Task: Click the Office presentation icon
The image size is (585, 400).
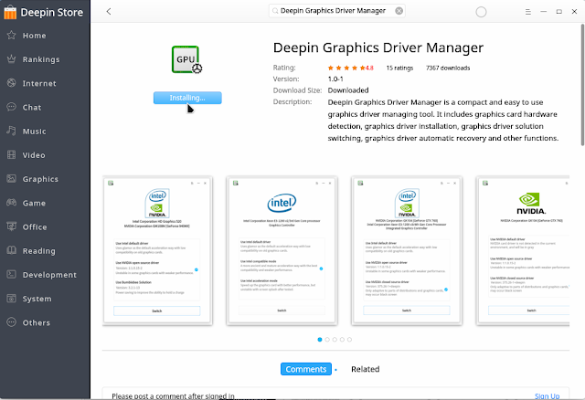Action: [x=12, y=226]
